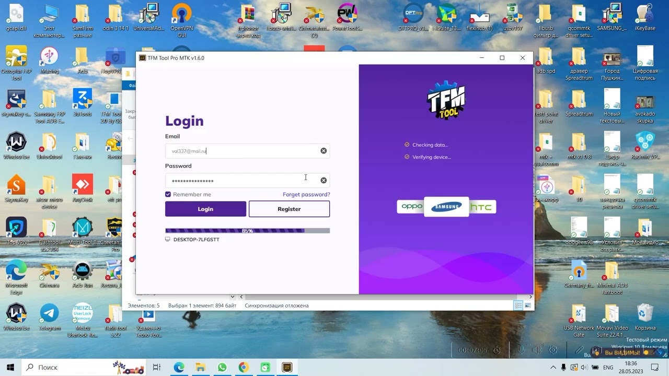Open the Chimera desktop icon
This screenshot has height=376, width=669.
pyautogui.click(x=50, y=274)
